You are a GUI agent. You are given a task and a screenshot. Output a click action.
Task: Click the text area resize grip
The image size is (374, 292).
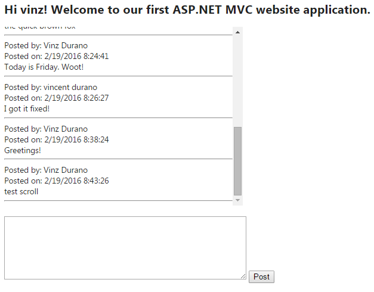[243, 277]
